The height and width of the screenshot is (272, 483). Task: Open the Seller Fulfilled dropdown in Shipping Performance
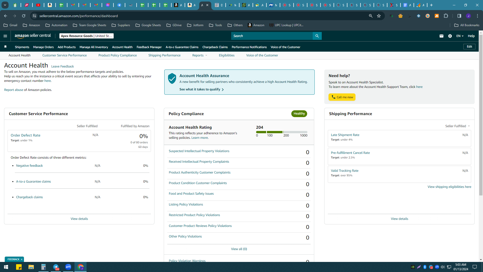458,126
